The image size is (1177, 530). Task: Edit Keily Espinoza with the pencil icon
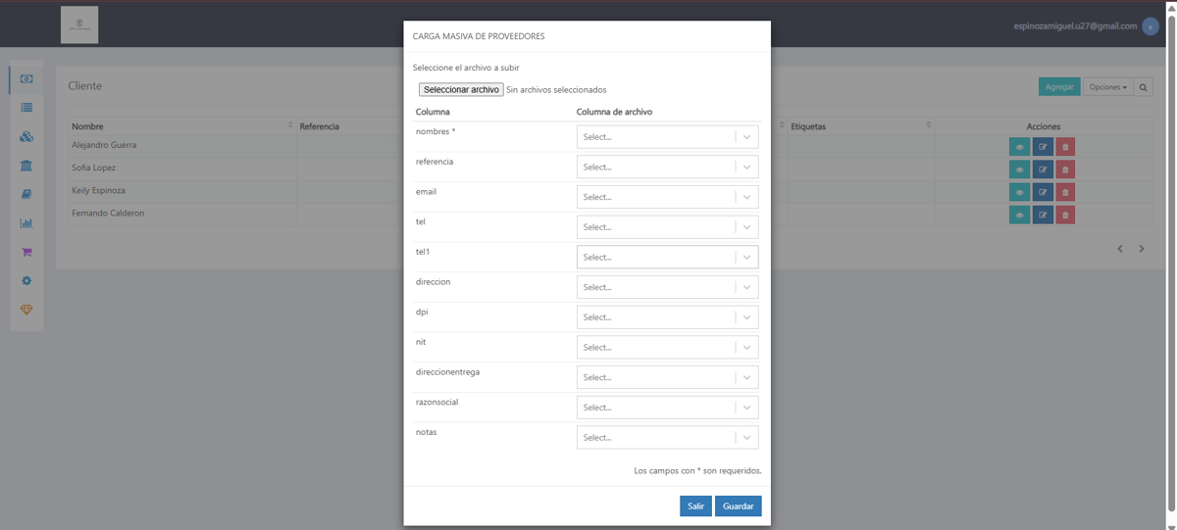[1043, 192]
